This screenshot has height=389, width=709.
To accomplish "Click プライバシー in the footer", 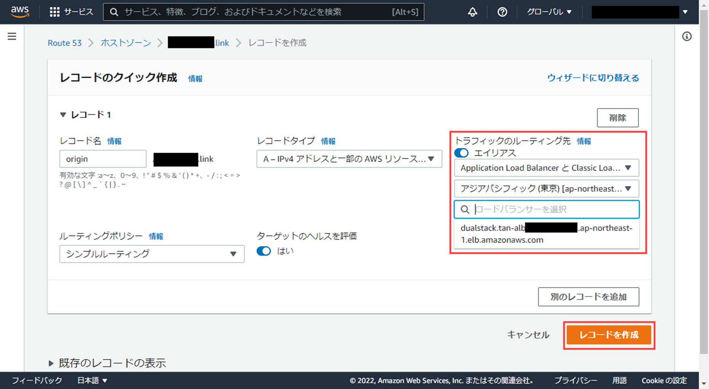I will (x=576, y=380).
